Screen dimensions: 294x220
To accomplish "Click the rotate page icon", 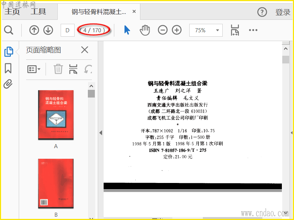I will (x=88, y=69).
